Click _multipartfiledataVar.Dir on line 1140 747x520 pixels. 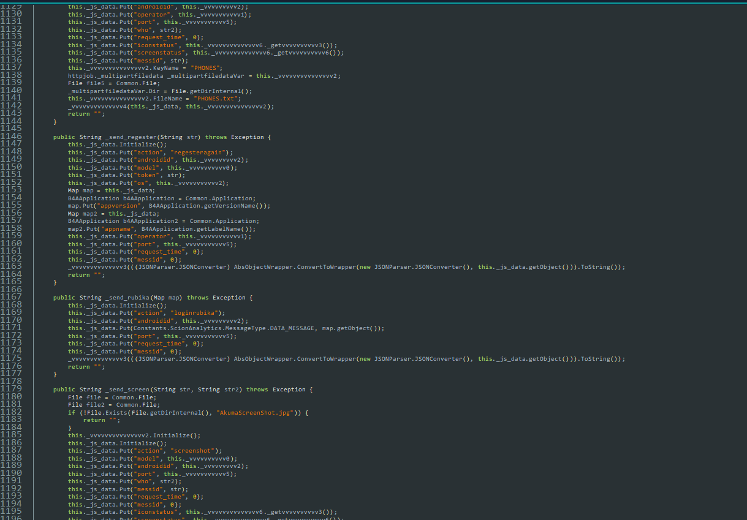tap(113, 91)
